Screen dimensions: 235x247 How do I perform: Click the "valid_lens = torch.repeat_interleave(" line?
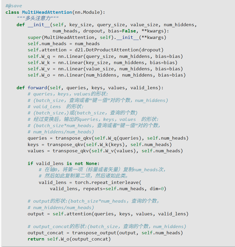pos(90,182)
